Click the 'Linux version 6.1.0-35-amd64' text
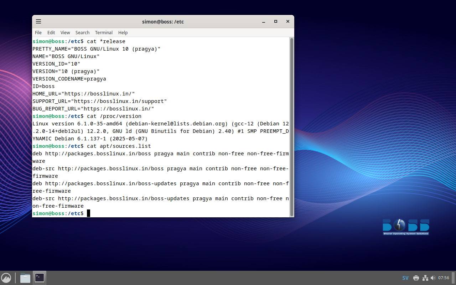 pos(77,124)
